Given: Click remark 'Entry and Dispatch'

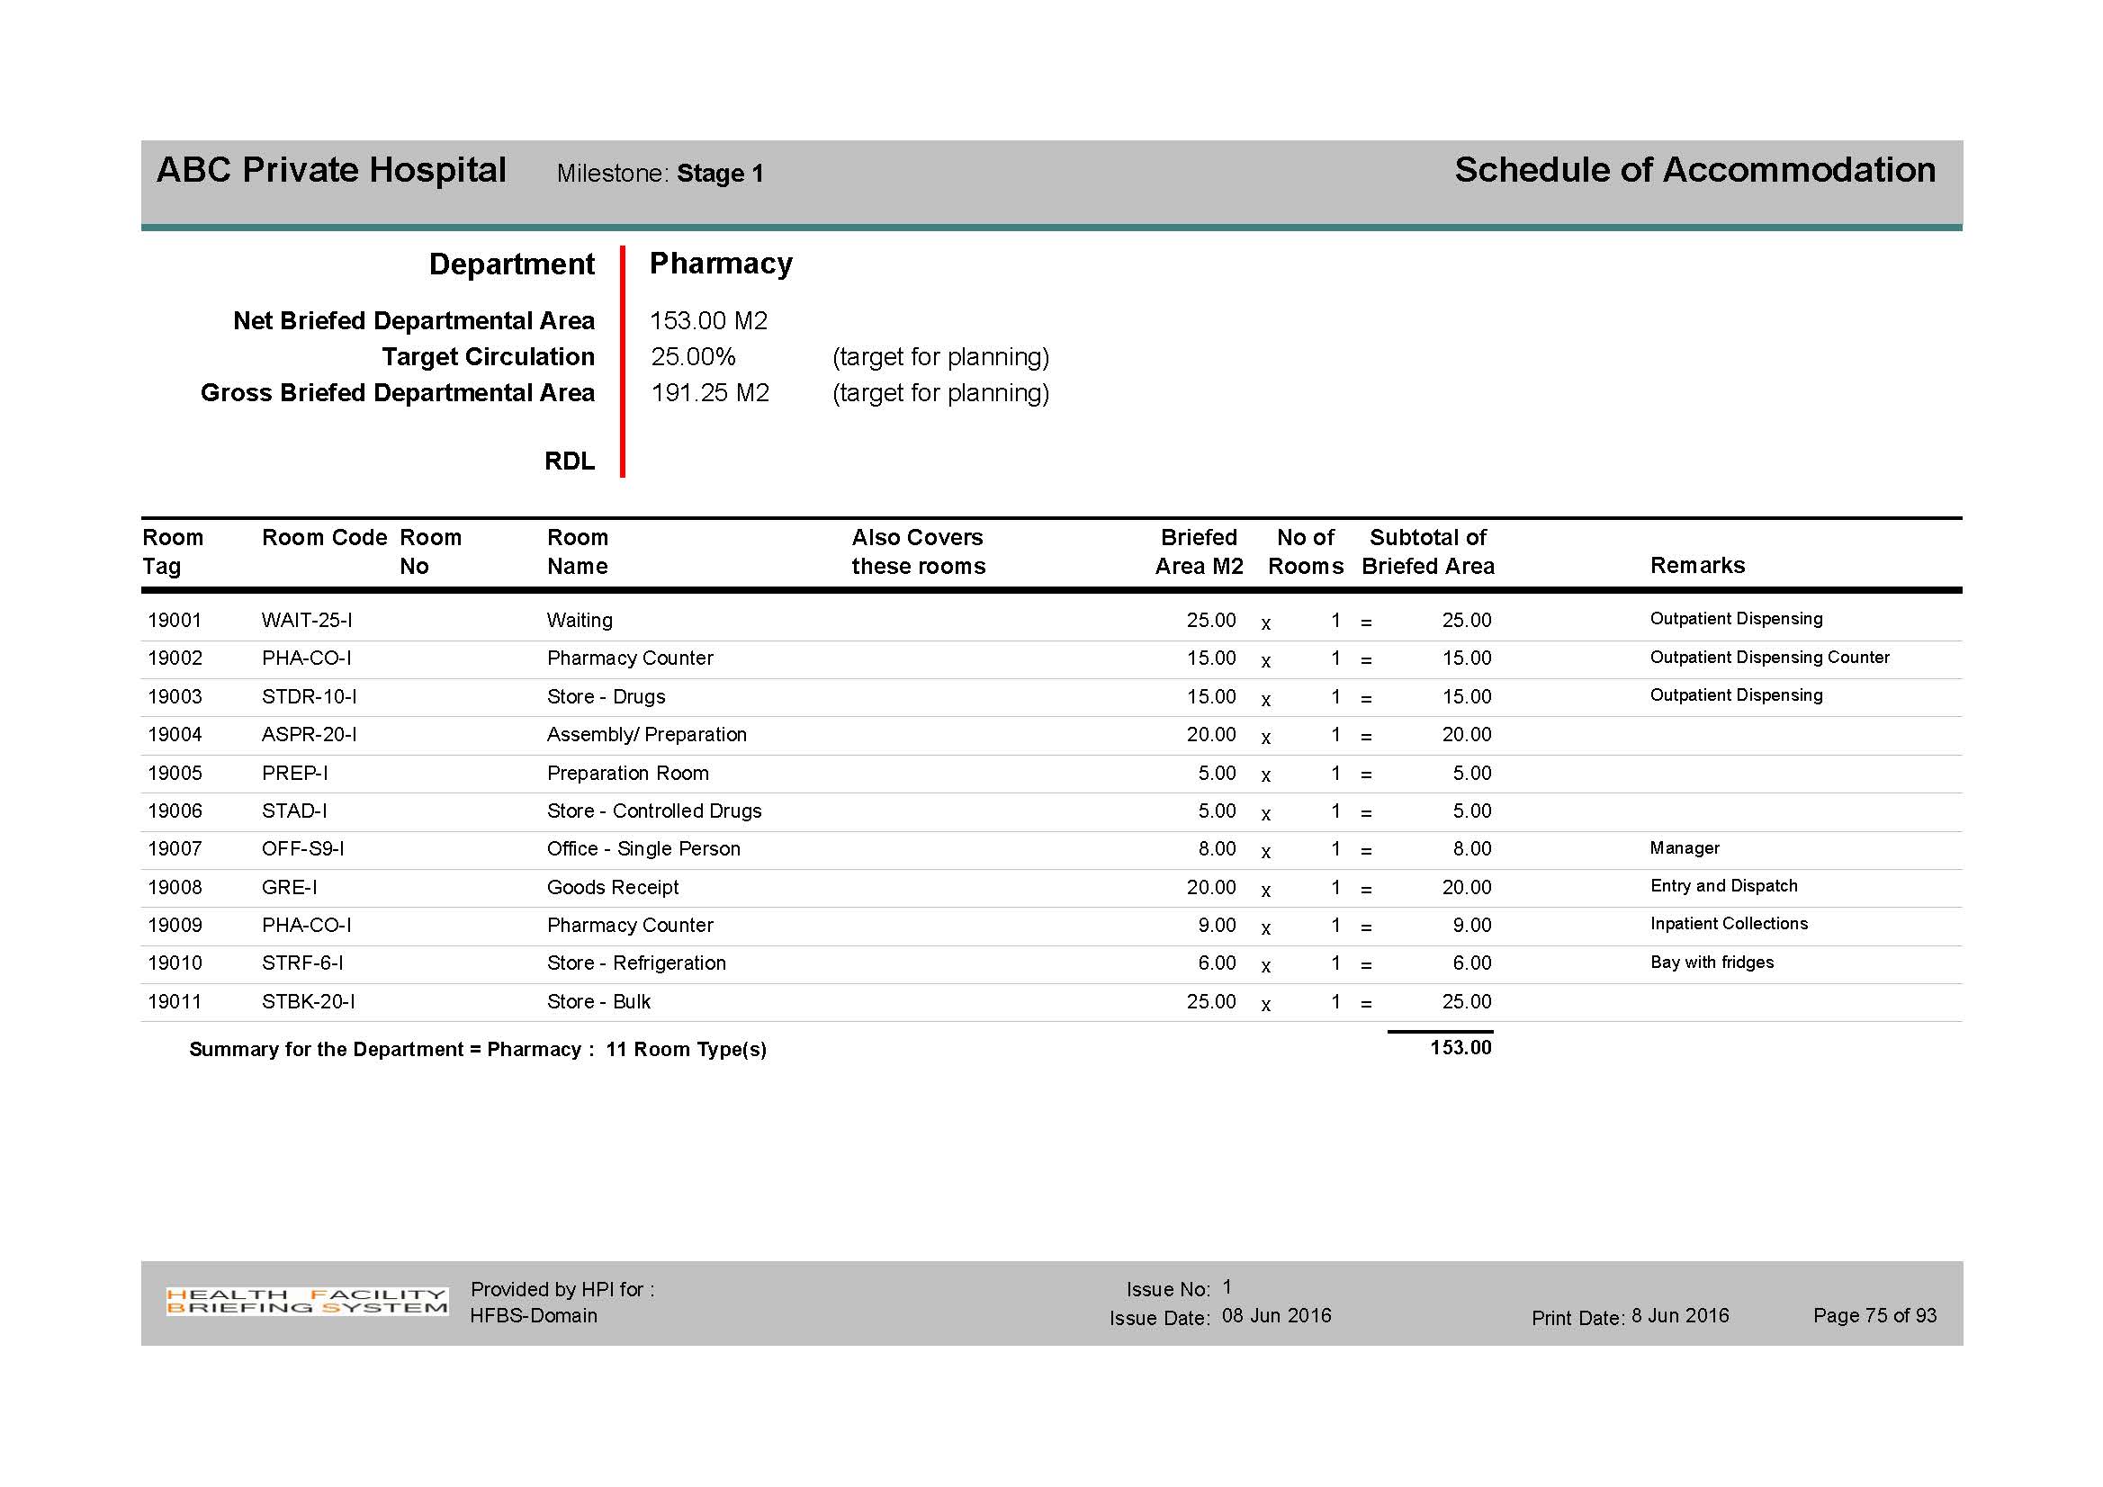Looking at the screenshot, I should coord(1724,886).
